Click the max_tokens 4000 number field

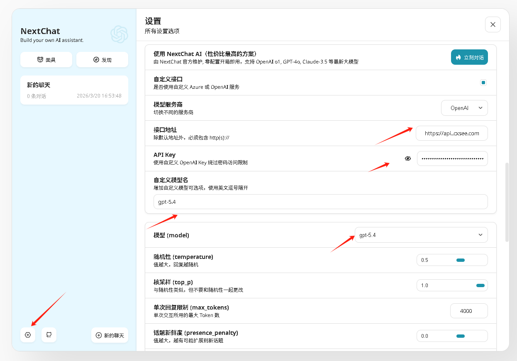(468, 311)
